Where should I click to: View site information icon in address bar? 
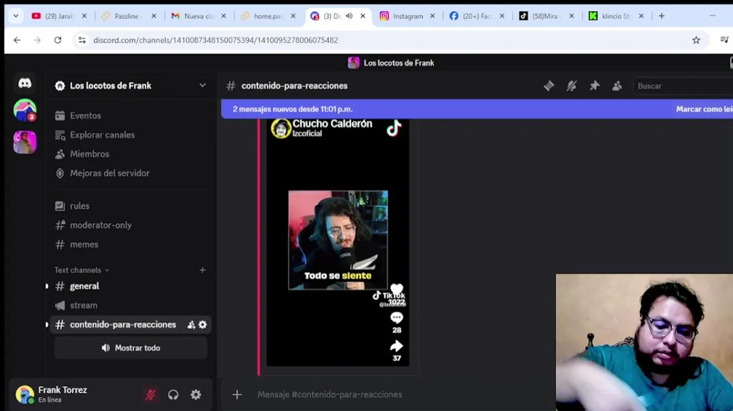pyautogui.click(x=82, y=40)
